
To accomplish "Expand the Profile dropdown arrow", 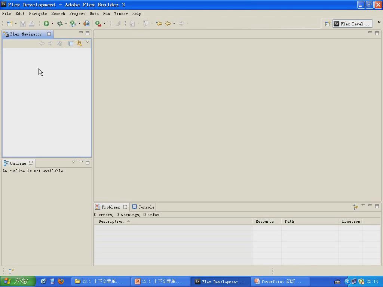I will click(x=79, y=24).
